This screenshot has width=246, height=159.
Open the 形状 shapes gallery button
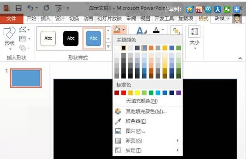pos(9,39)
